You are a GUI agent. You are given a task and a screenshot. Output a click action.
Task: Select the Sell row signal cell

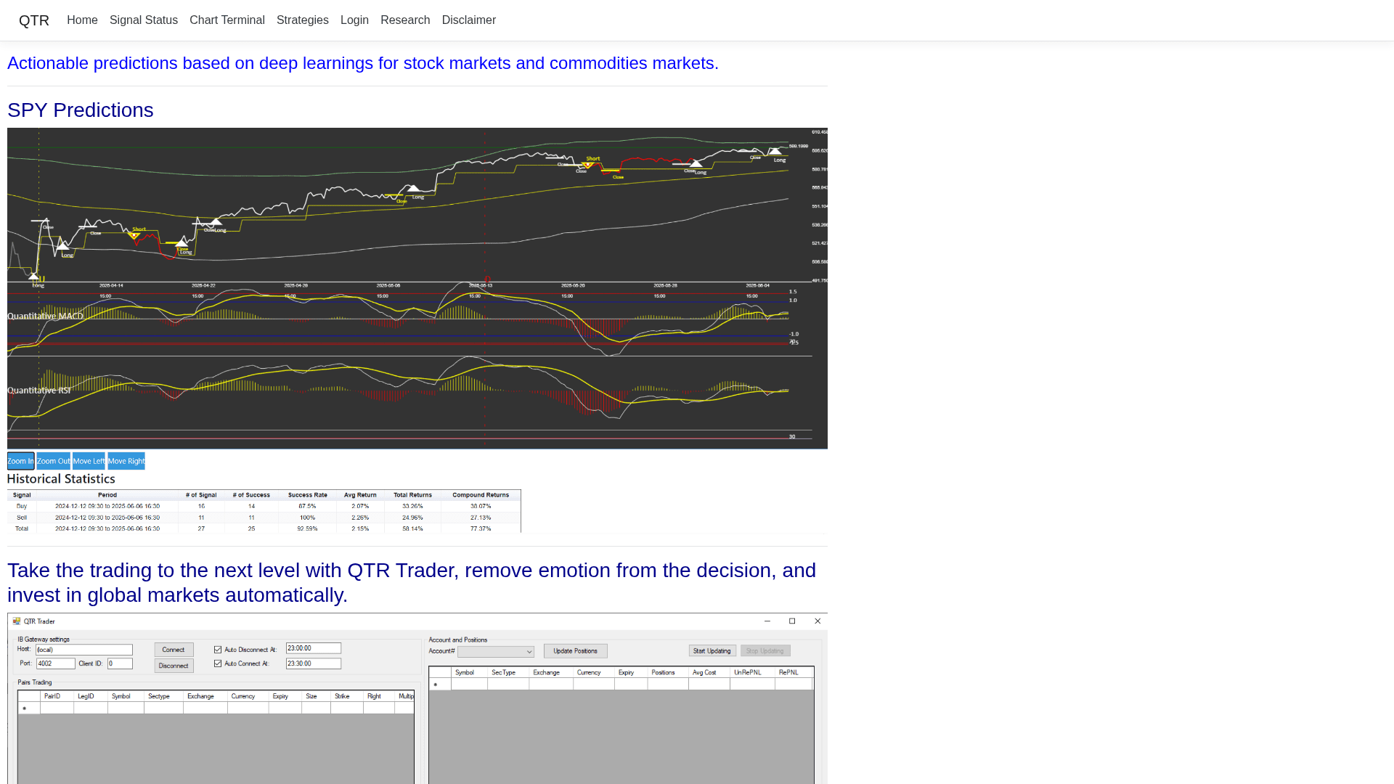[x=22, y=518]
